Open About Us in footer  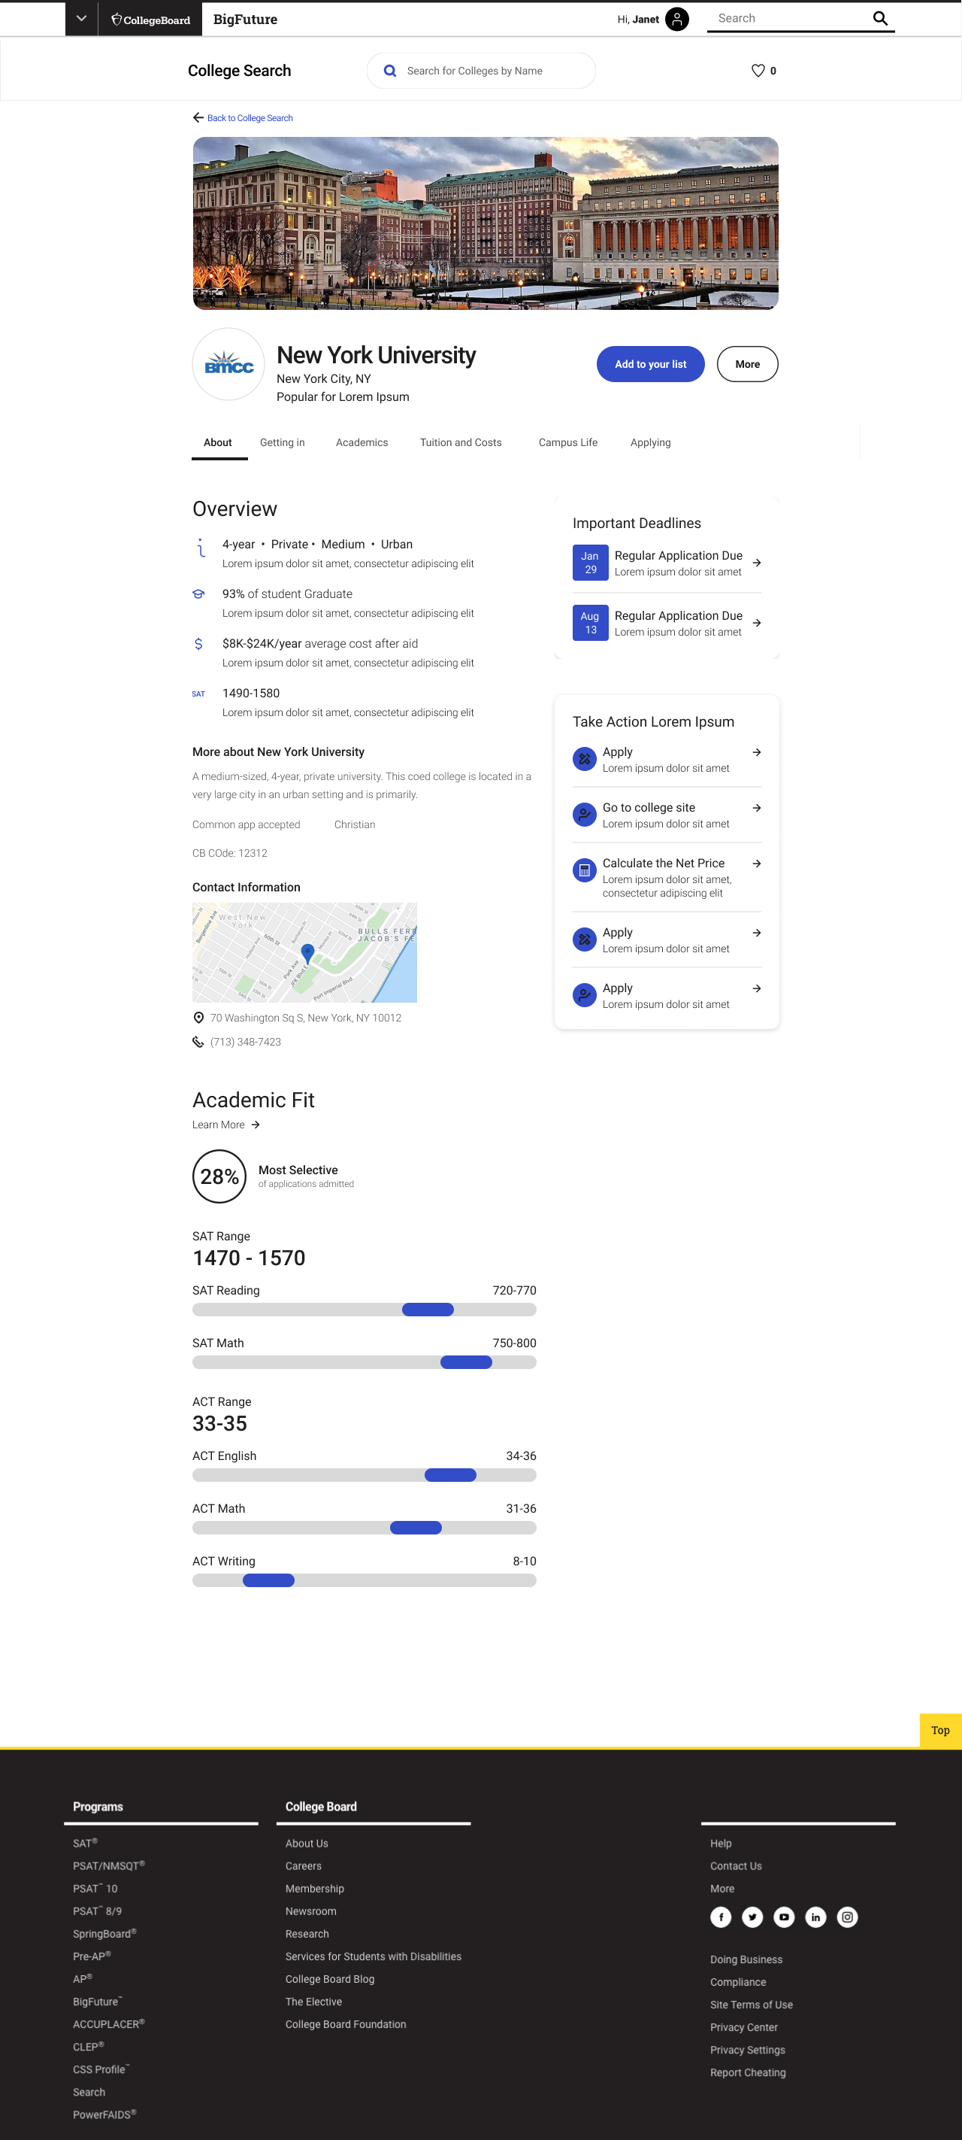(x=307, y=1844)
